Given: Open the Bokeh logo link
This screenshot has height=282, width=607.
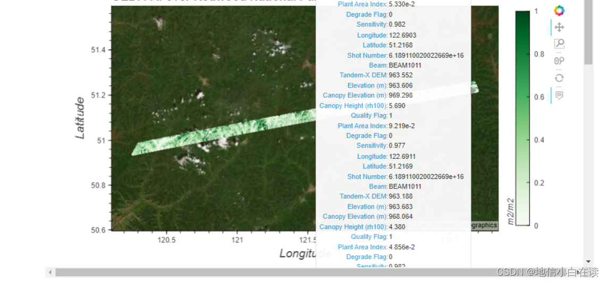Looking at the screenshot, I should pos(559,11).
